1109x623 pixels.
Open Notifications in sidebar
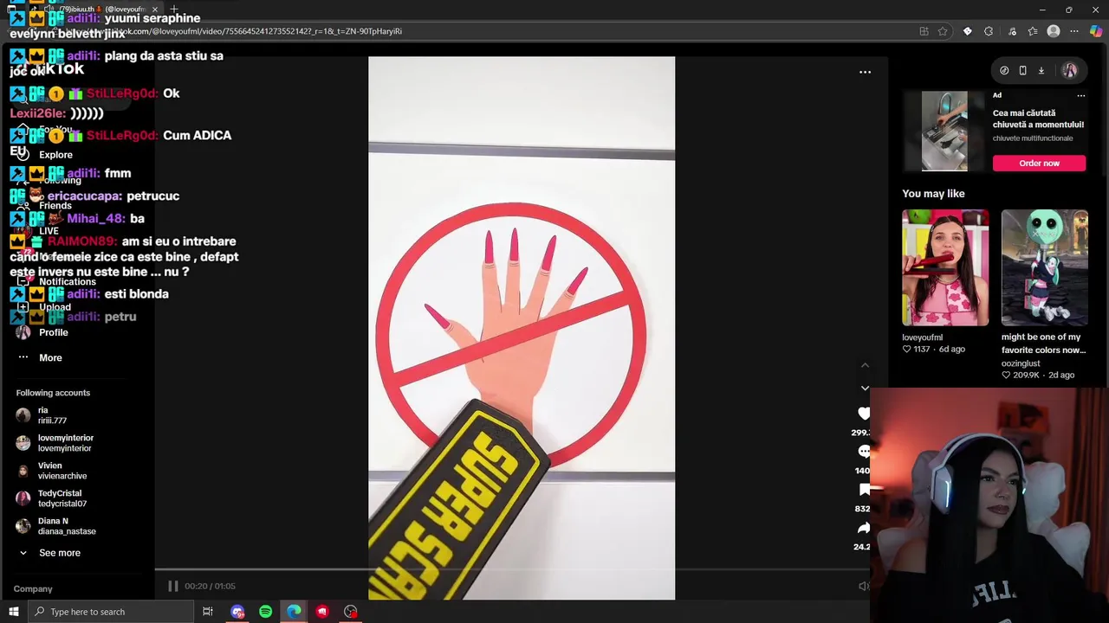point(67,282)
